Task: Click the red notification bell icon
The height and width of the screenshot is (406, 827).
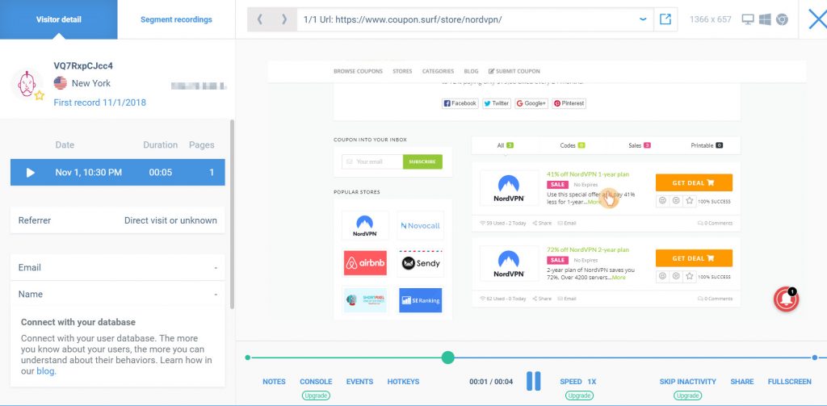Action: tap(786, 299)
